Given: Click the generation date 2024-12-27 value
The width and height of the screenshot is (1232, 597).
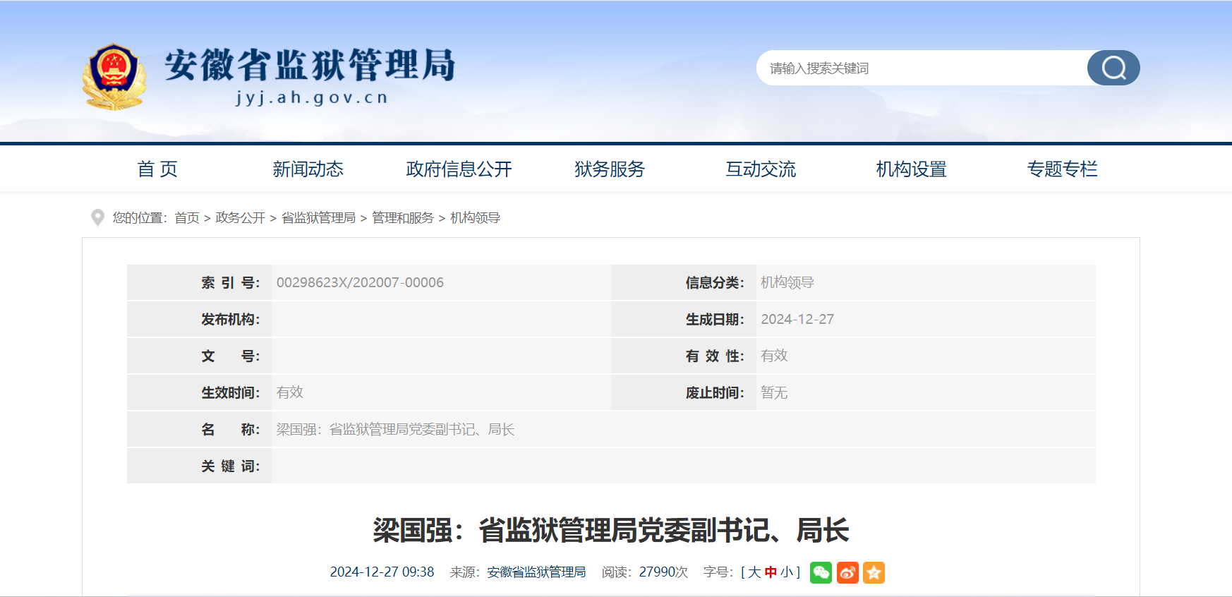Looking at the screenshot, I should tap(797, 319).
